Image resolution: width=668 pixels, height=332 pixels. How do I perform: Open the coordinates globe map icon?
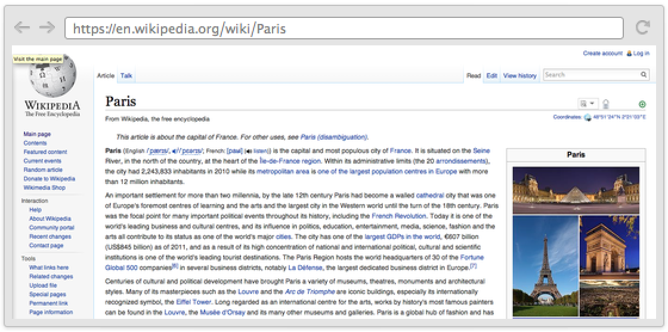click(x=587, y=118)
